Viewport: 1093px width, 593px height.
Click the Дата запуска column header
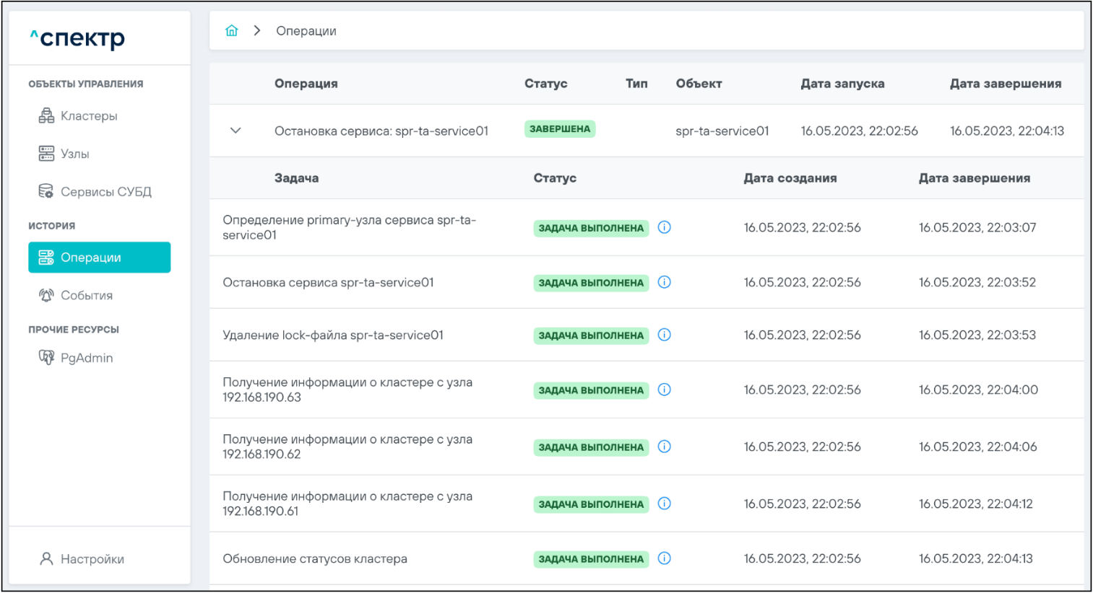click(x=842, y=84)
